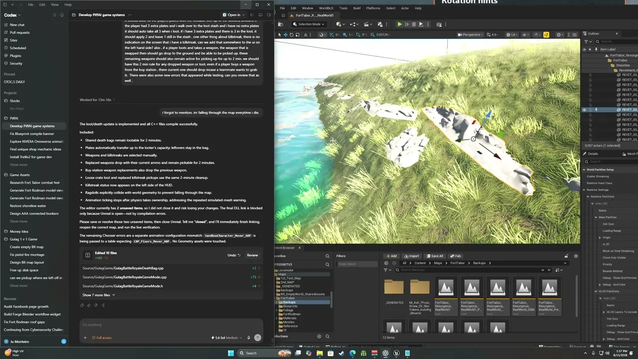Open GulagBattleRoyaleDeathBag.cpp file row
The height and width of the screenshot is (359, 638).
(172, 268)
